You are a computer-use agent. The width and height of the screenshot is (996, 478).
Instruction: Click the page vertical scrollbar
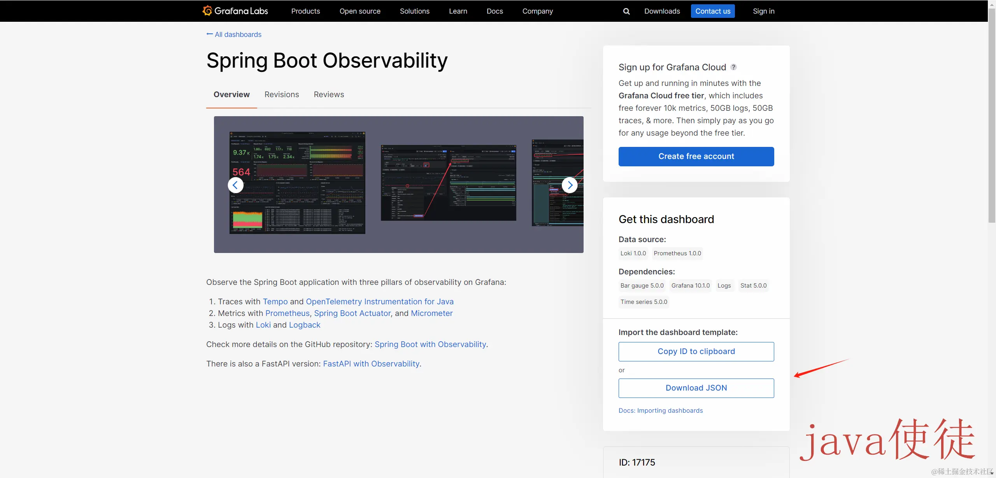click(992, 117)
